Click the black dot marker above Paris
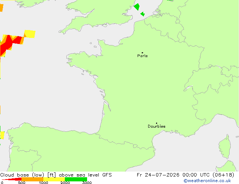The image size is (239, 184). [142, 53]
